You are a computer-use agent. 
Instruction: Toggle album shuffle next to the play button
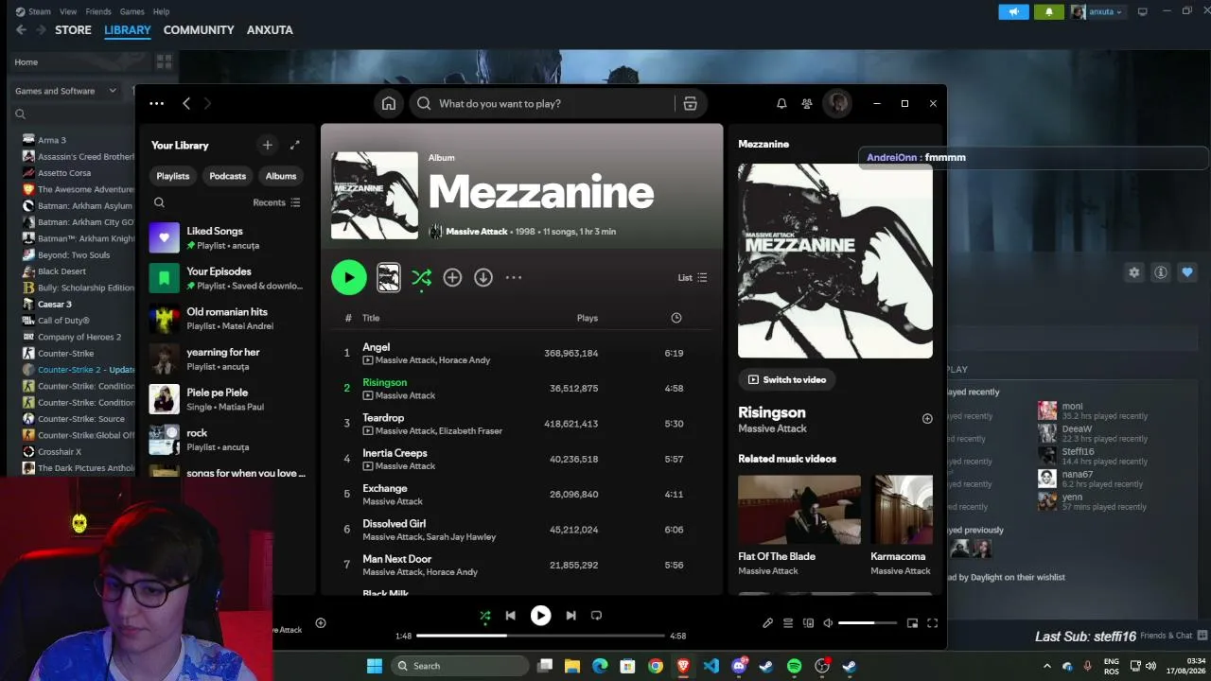click(421, 277)
